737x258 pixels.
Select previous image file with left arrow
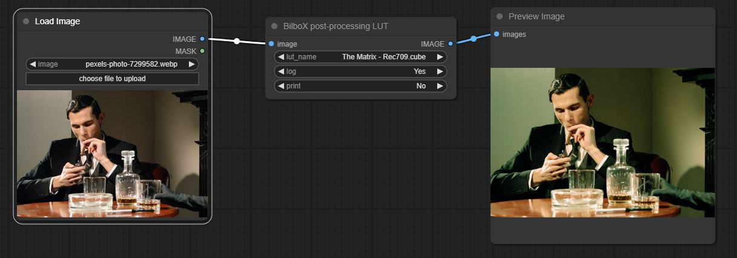pos(32,64)
